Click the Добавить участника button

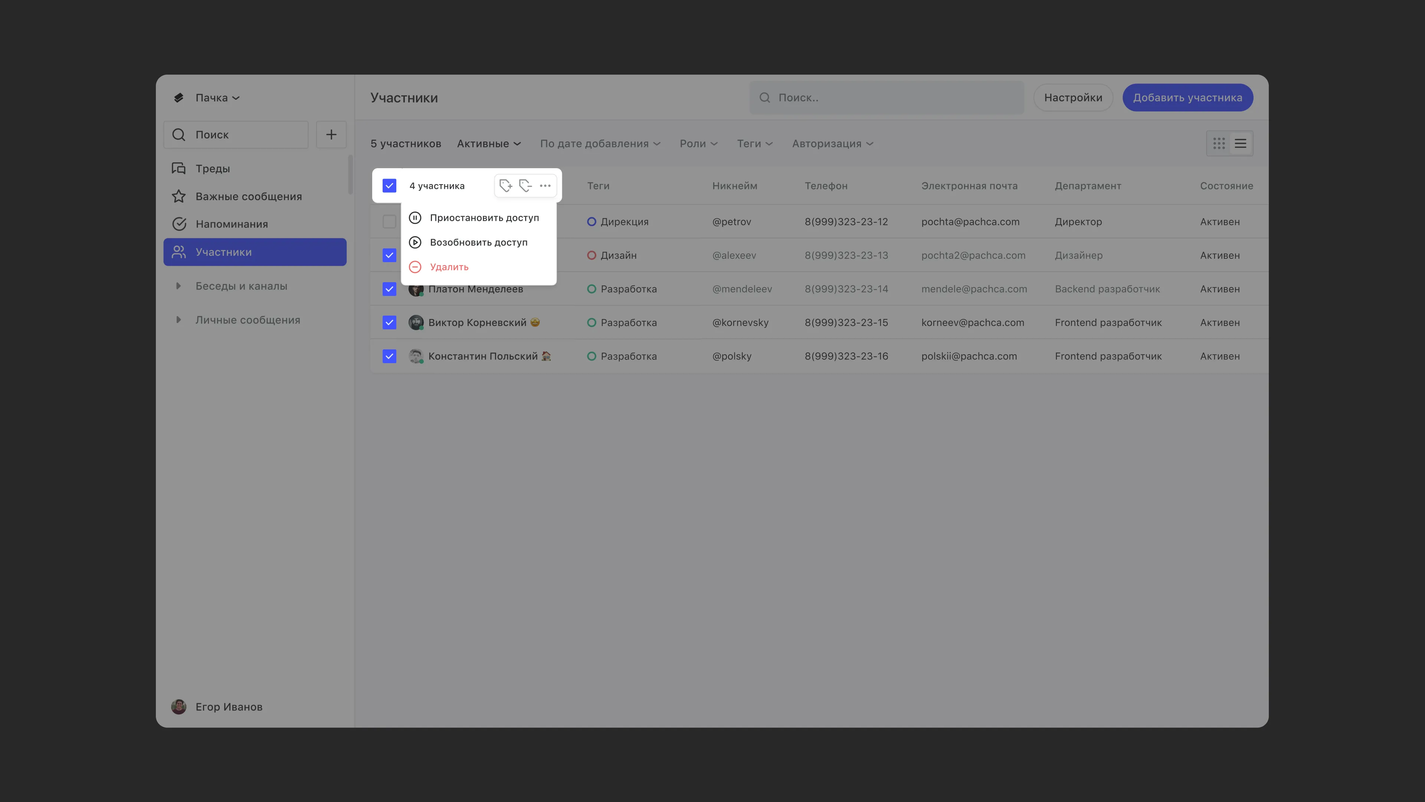tap(1187, 98)
